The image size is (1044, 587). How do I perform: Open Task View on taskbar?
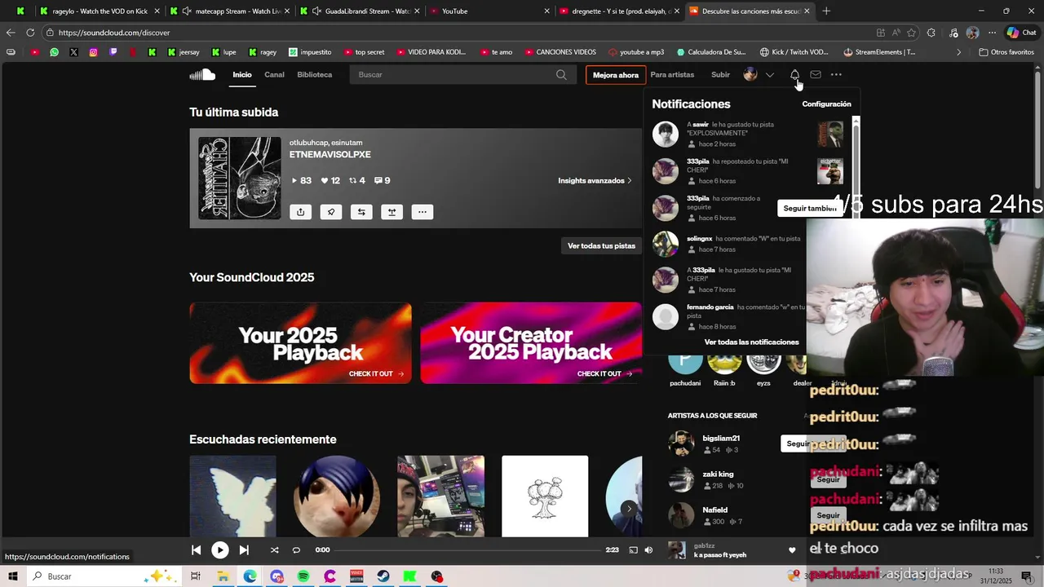click(x=196, y=576)
